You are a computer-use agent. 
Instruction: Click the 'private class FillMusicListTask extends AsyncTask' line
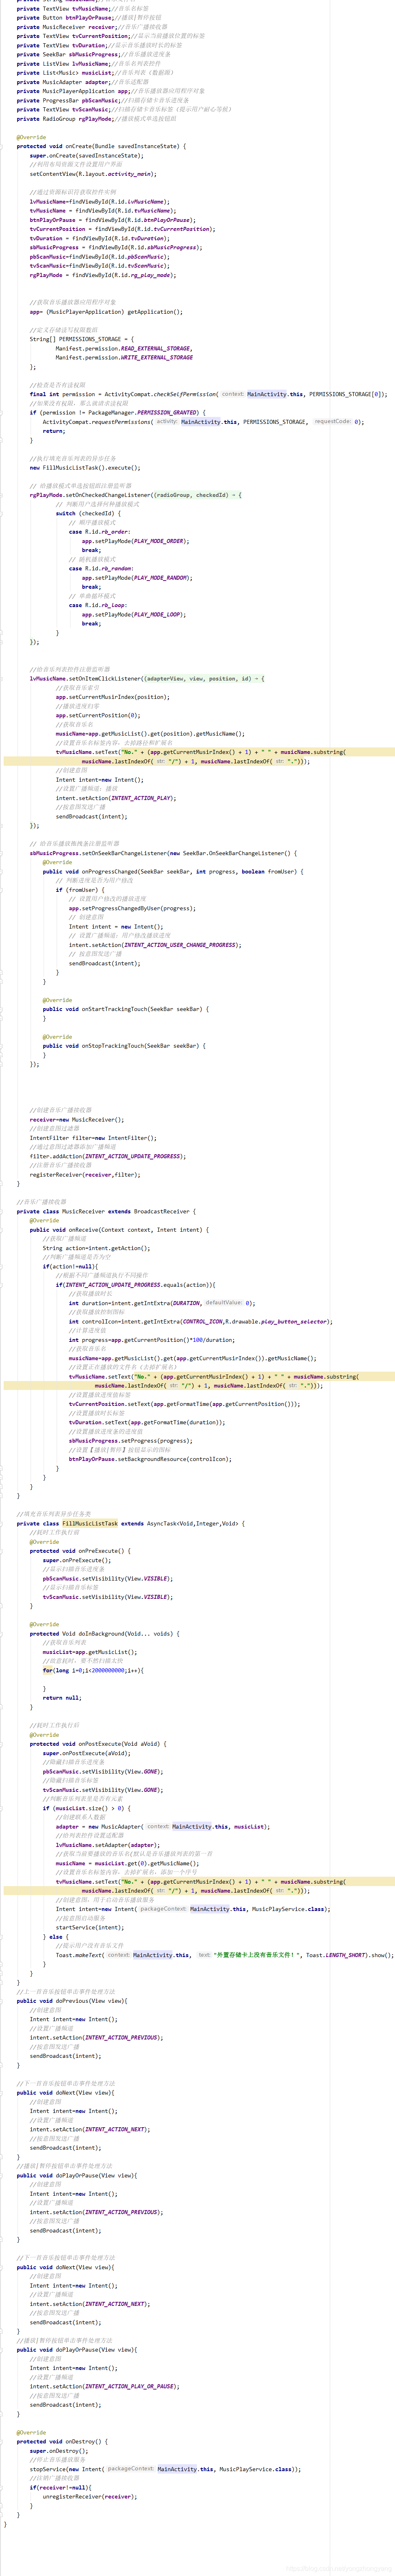[x=130, y=1523]
